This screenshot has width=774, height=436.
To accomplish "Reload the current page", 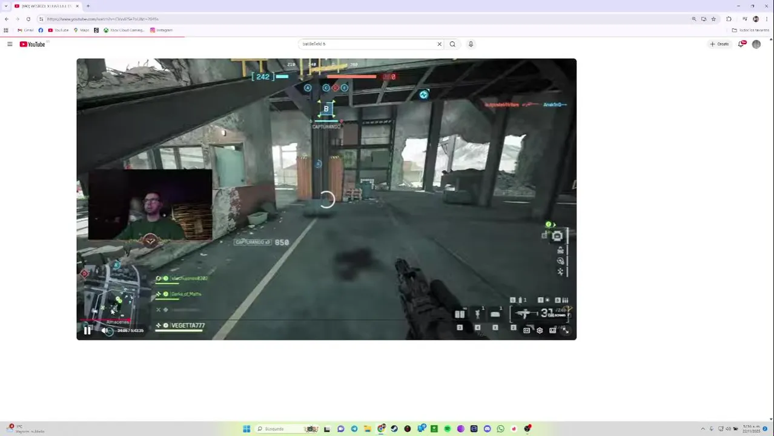I will tap(28, 19).
